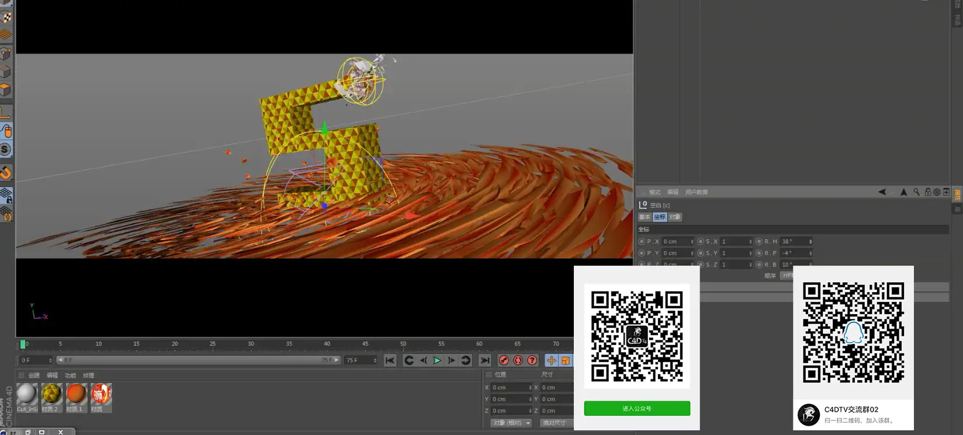The image size is (963, 435).
Task: Toggle the Position keyframe move icon
Action: pyautogui.click(x=551, y=360)
